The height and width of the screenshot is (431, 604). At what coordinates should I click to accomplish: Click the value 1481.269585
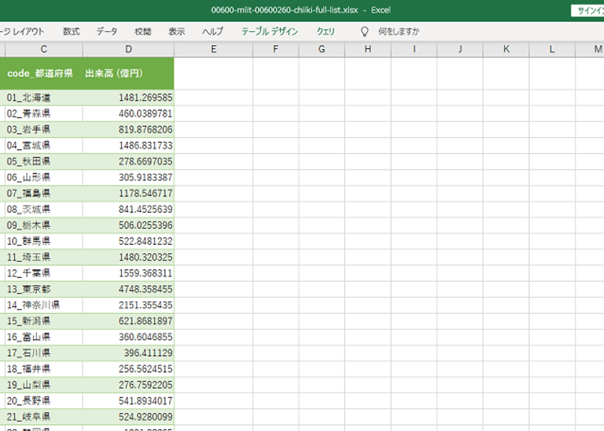[x=145, y=98]
